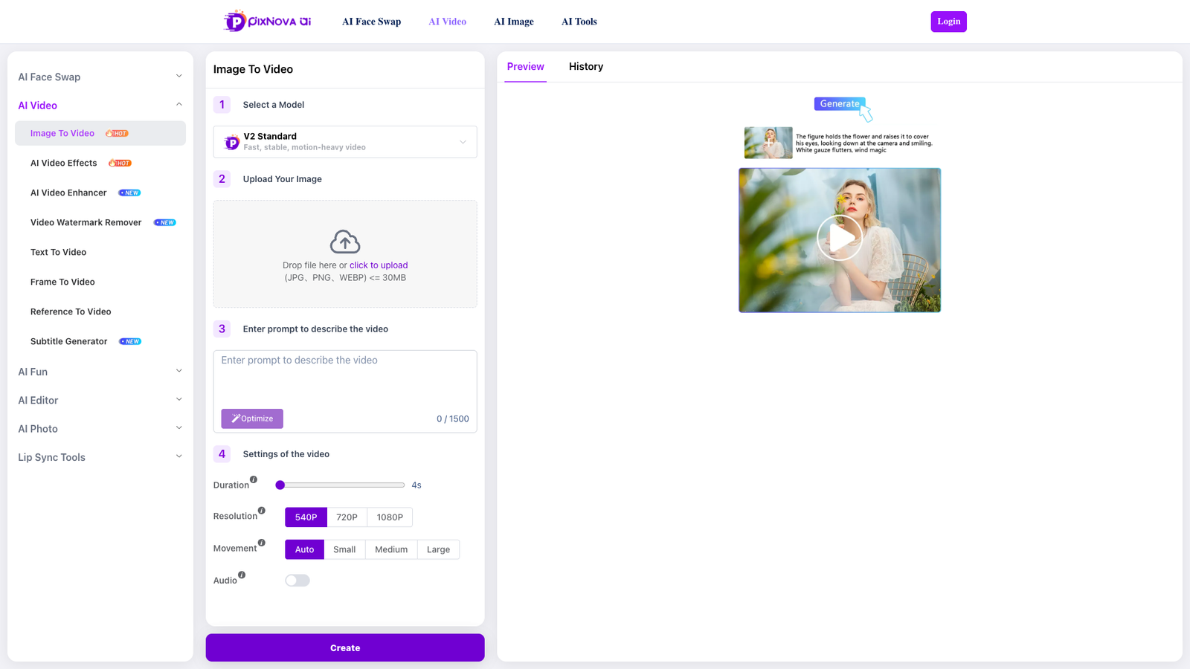Switch to the Preview tab
Viewport: 1190px width, 669px height.
(526, 67)
